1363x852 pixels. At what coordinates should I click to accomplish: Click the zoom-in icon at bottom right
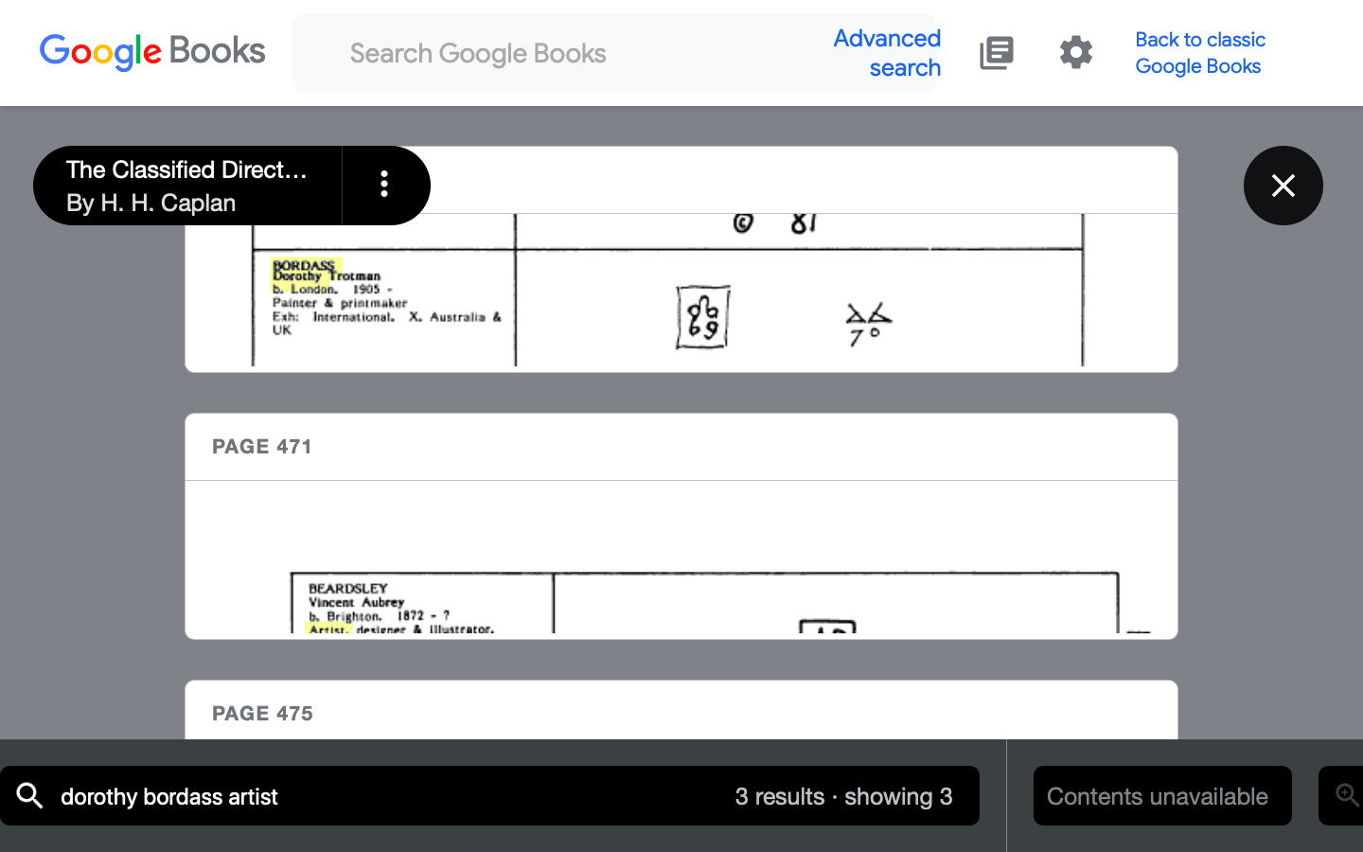coord(1346,795)
